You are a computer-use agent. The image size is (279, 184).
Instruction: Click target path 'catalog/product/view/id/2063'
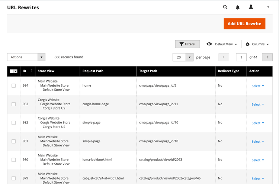tap(160, 159)
